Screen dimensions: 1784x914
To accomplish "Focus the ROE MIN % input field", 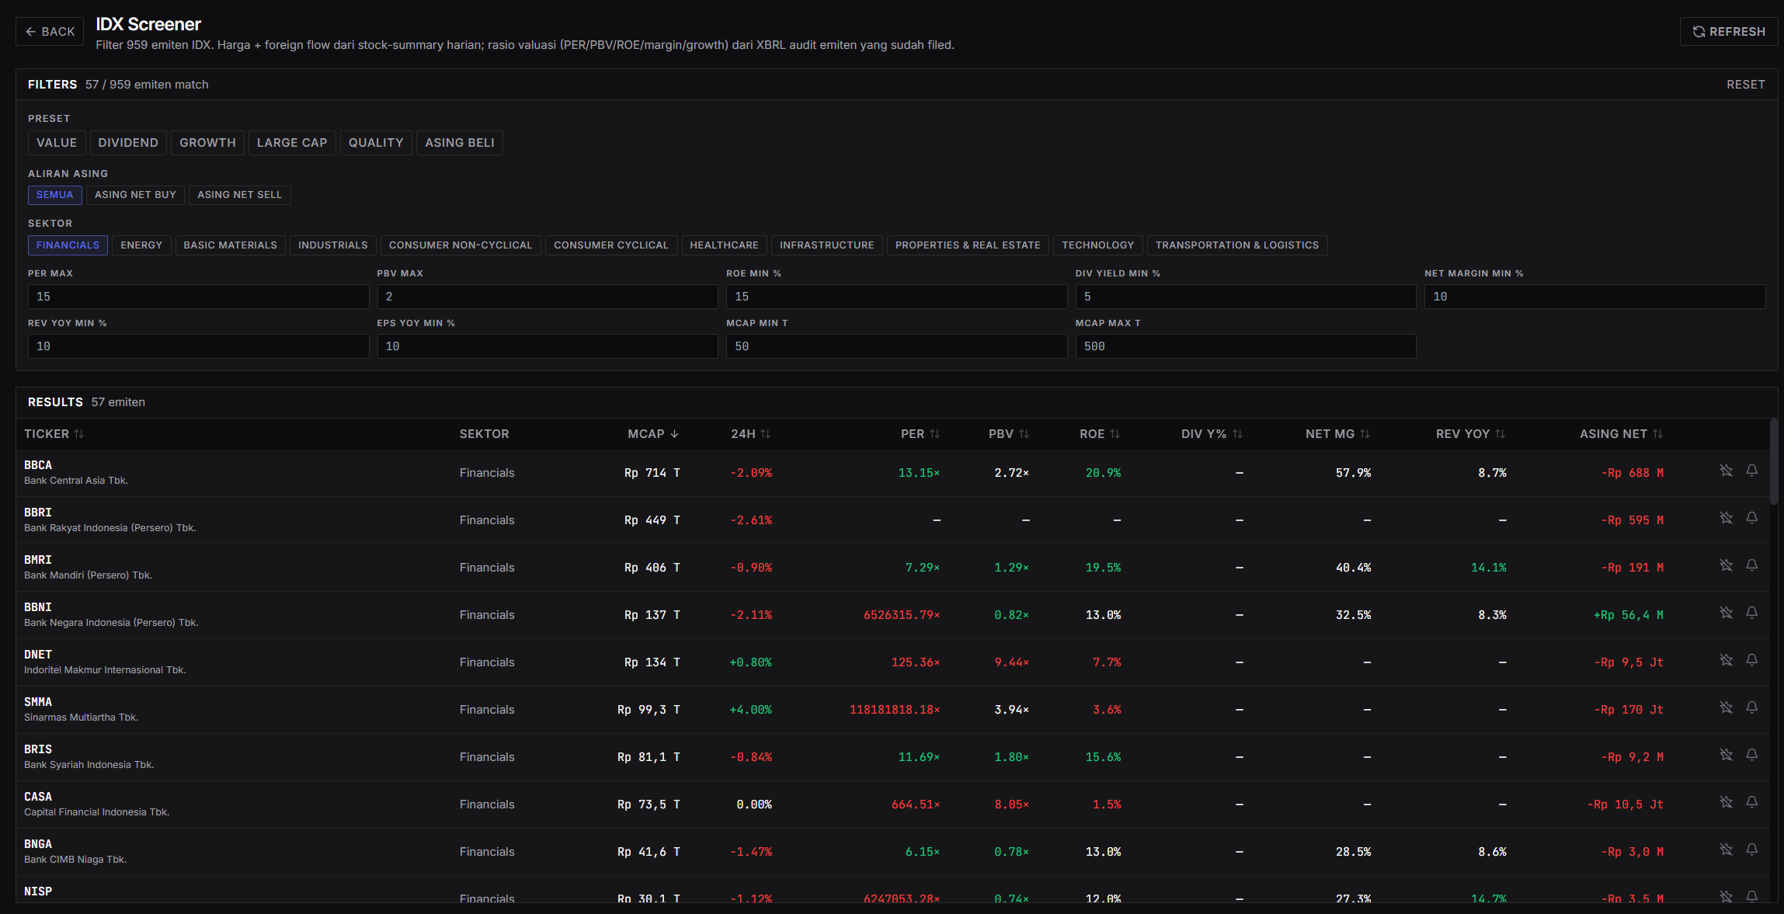I will (896, 297).
